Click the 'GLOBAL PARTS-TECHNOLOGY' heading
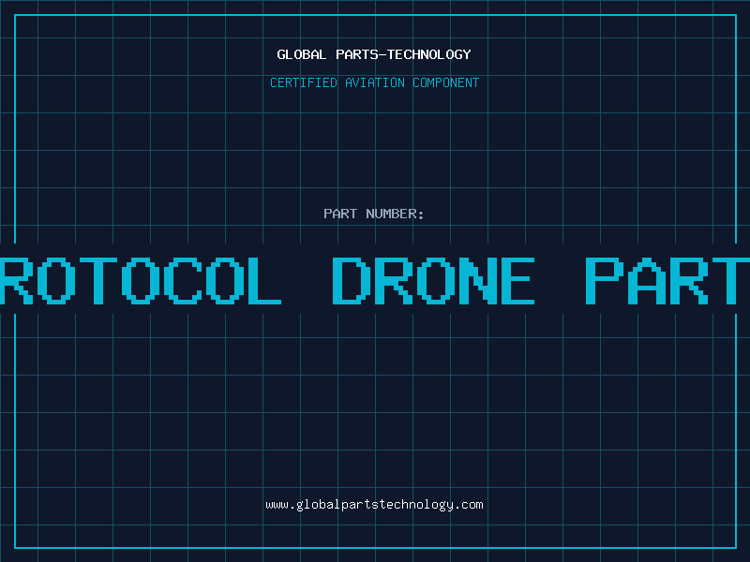The width and height of the screenshot is (750, 562). click(374, 54)
